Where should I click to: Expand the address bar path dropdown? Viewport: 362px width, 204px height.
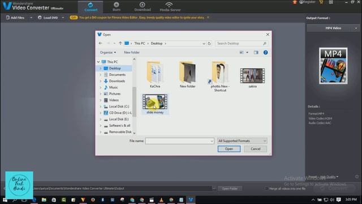point(204,44)
